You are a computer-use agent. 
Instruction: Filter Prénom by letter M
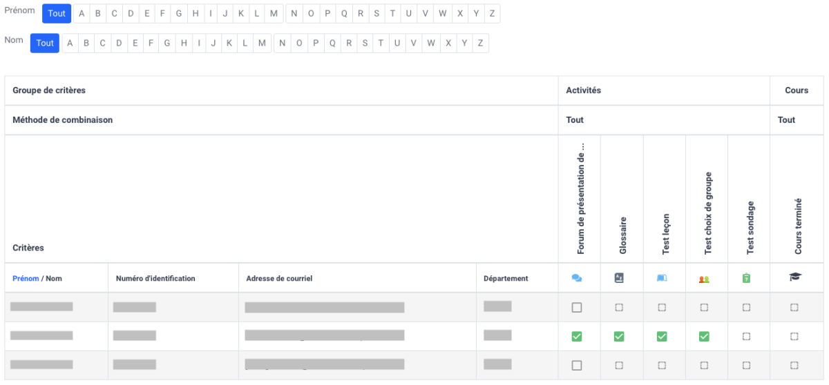[274, 14]
